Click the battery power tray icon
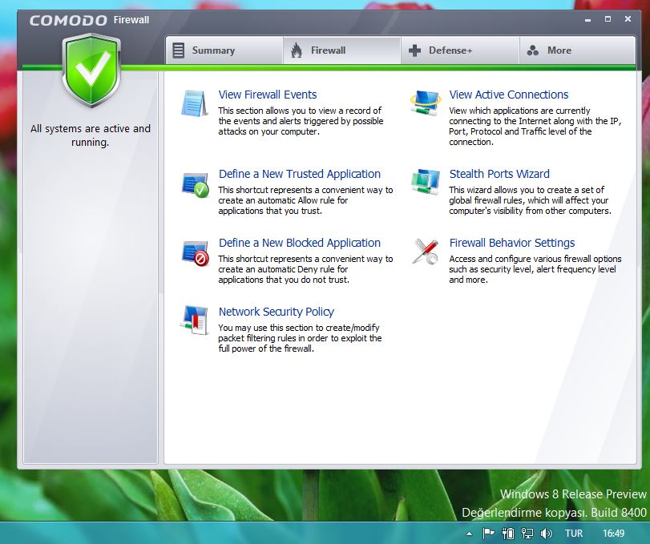 click(508, 534)
